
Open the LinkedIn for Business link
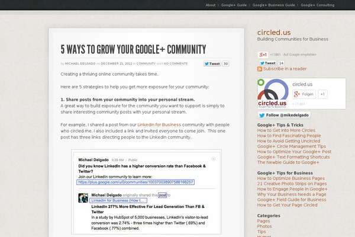point(159,125)
